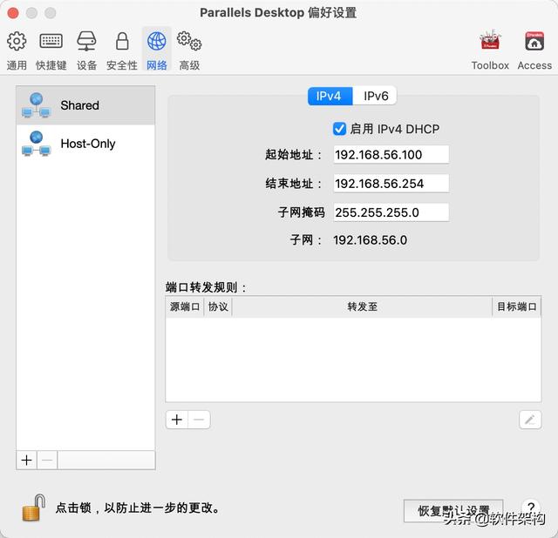Screen dimensions: 558x538
Task: Click the 源端口 column header
Action: pos(184,306)
